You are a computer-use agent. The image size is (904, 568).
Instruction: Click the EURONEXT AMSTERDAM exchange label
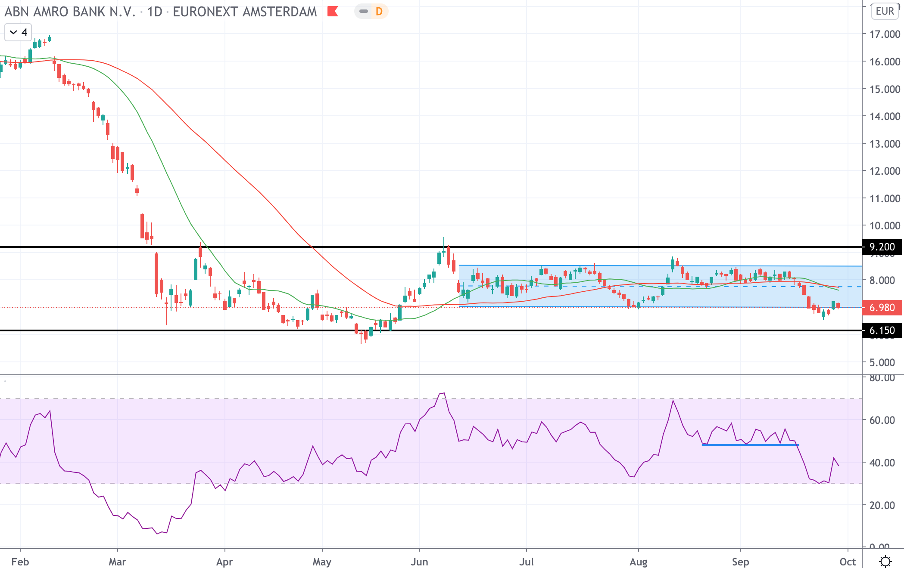245,12
